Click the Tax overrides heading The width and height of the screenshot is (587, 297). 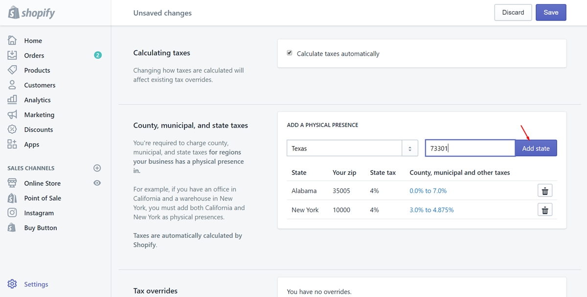(x=156, y=291)
